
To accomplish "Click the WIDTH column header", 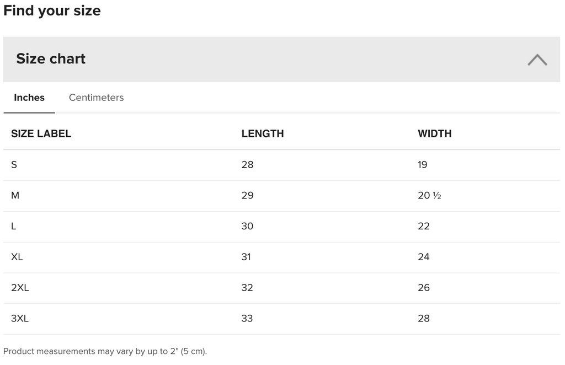I will [435, 133].
